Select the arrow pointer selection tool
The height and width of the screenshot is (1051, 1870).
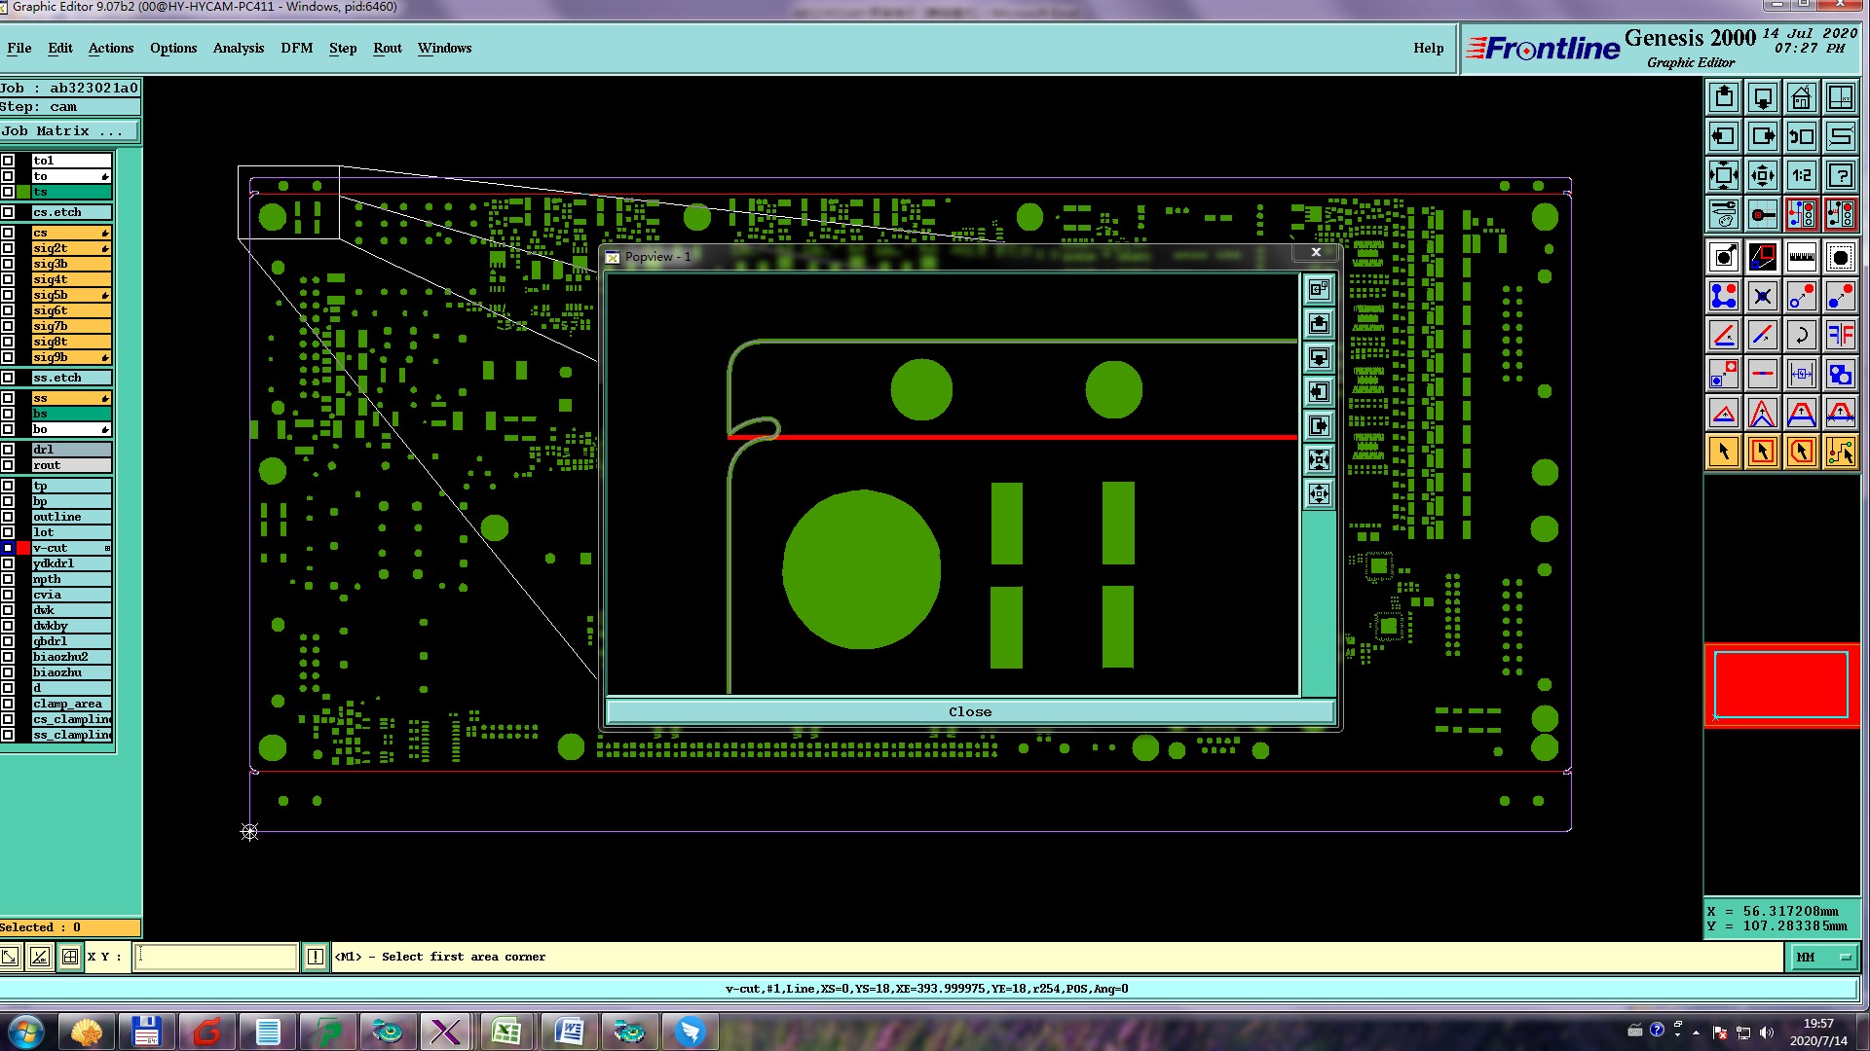(1723, 452)
